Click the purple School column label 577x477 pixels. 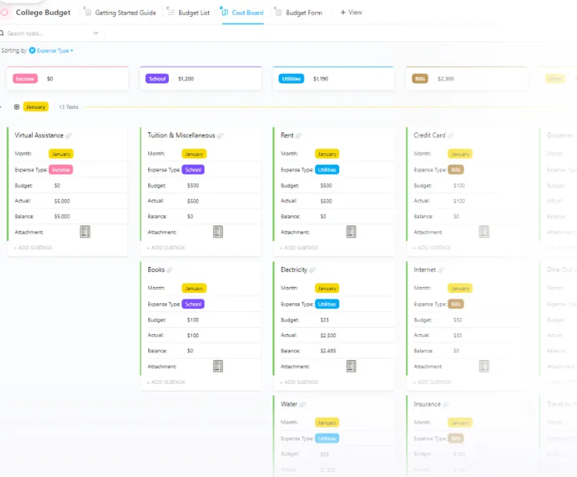tap(157, 78)
